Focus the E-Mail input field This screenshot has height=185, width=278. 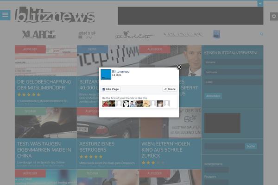coord(234,82)
